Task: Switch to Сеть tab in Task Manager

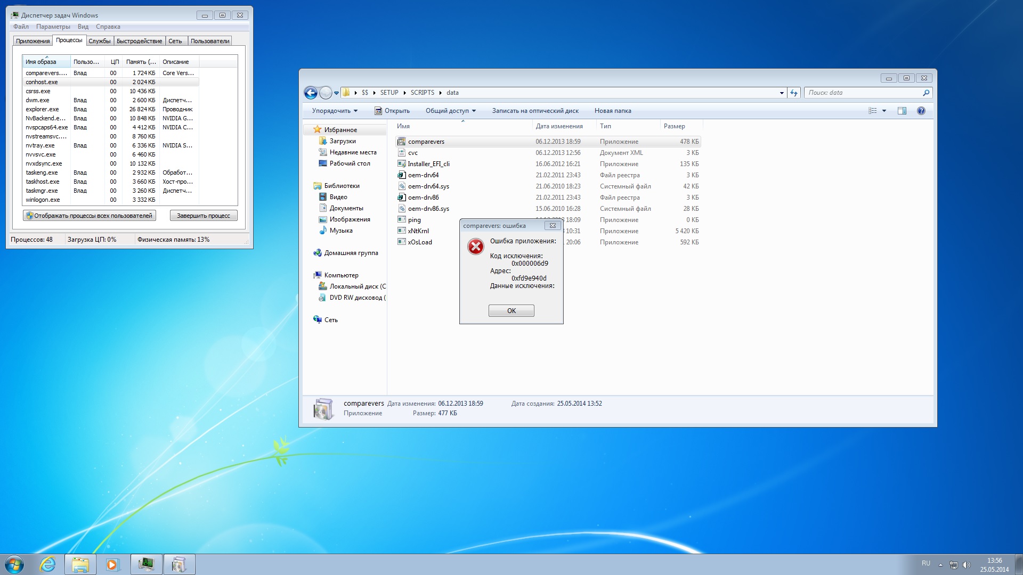Action: coord(175,41)
